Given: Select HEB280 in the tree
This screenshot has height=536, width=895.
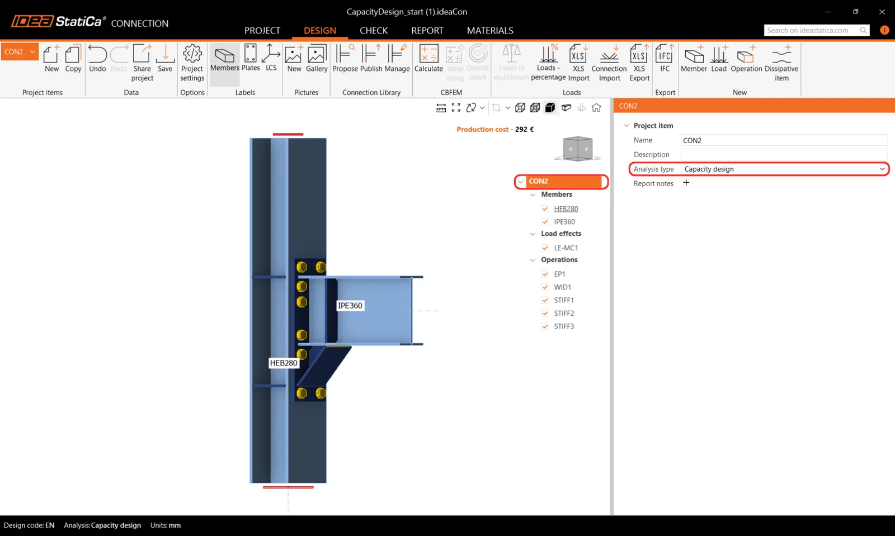Looking at the screenshot, I should click(x=566, y=208).
